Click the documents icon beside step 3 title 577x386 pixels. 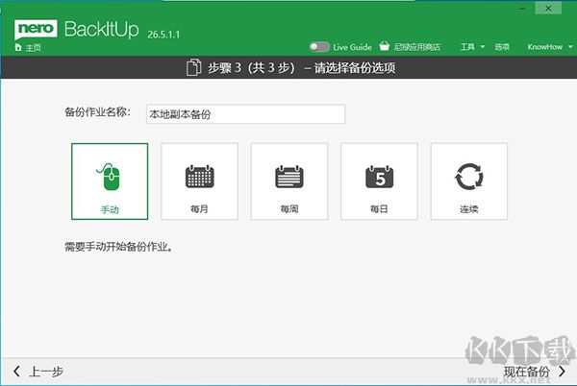tap(193, 67)
